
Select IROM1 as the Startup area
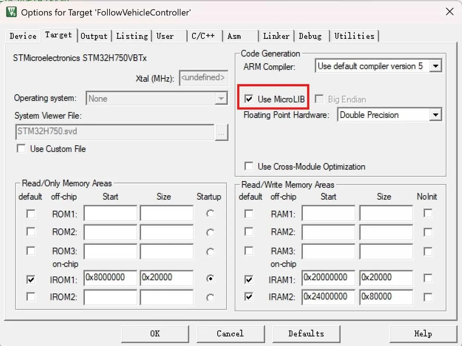click(210, 279)
